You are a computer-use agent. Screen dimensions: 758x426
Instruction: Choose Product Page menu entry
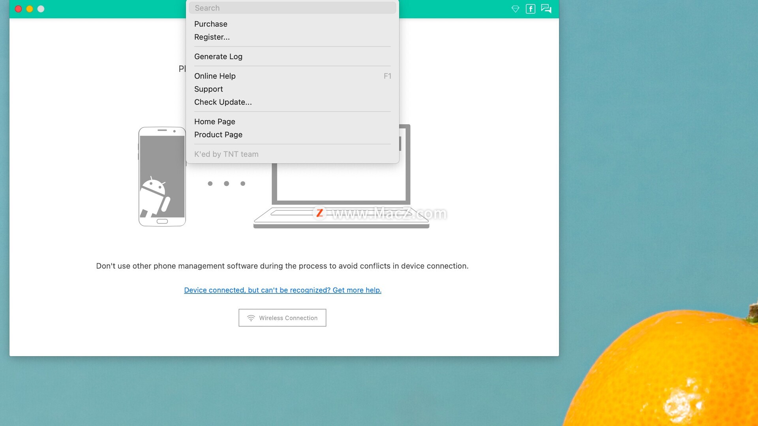293,135
